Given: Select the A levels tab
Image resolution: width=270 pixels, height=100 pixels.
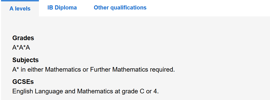Looking at the screenshot, I should 20,8.
